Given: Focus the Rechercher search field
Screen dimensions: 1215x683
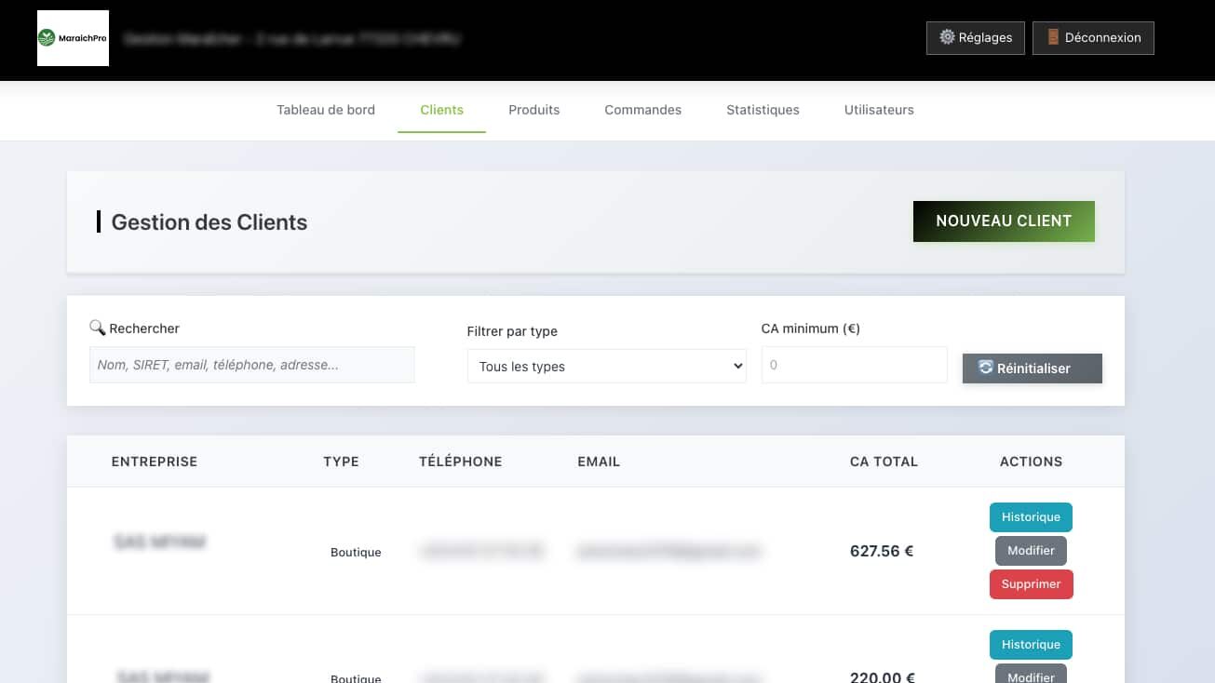Looking at the screenshot, I should pyautogui.click(x=251, y=365).
